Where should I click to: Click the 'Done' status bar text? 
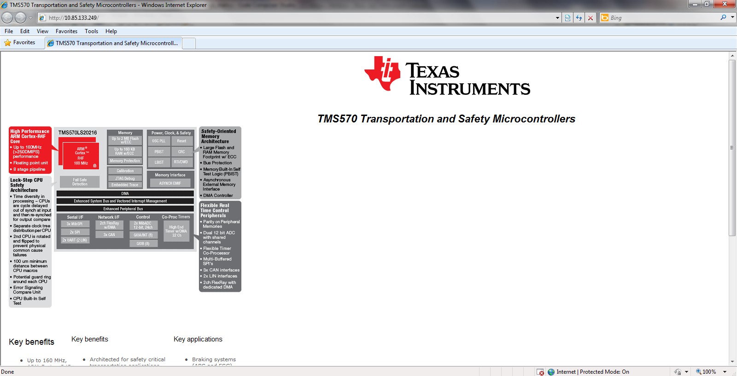tap(7, 372)
